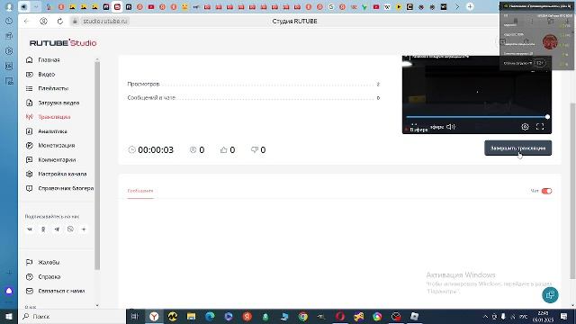
Task: Open Opera from the taskbar
Action: pyautogui.click(x=340, y=316)
